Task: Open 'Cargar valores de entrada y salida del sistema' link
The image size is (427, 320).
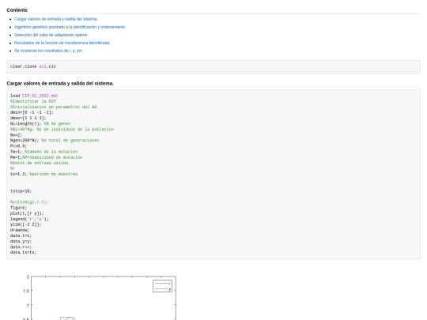Action: point(56,19)
